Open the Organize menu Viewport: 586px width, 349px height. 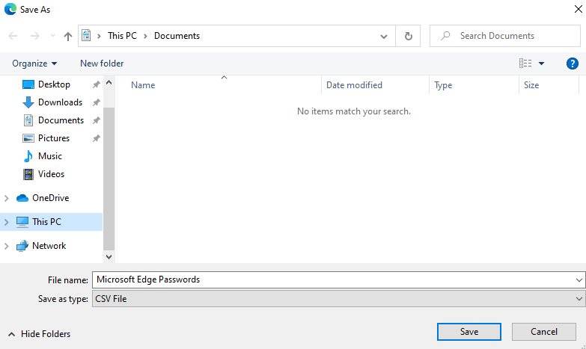(34, 64)
